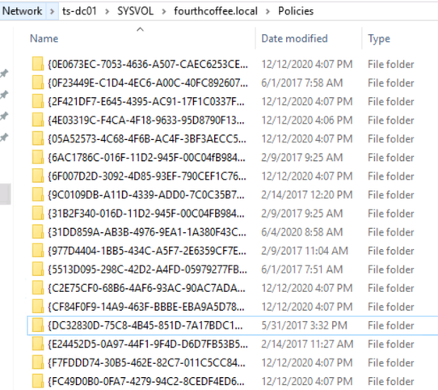438x390 pixels.
Task: Click date 6/1/2017 7:51 AM
Action: (302, 269)
